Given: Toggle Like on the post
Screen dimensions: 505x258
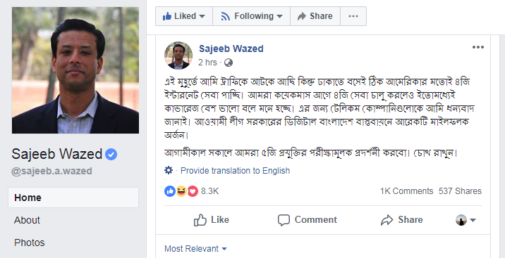Looking at the screenshot, I should point(212,220).
